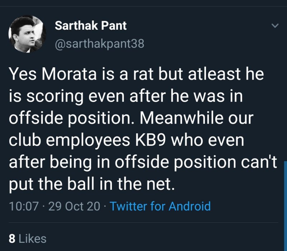Click the bold number 8 beside Likes

click(11, 238)
